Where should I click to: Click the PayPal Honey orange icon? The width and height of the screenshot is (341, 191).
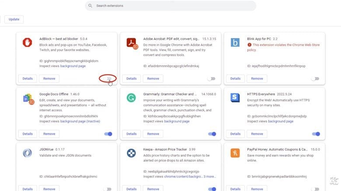point(235,153)
